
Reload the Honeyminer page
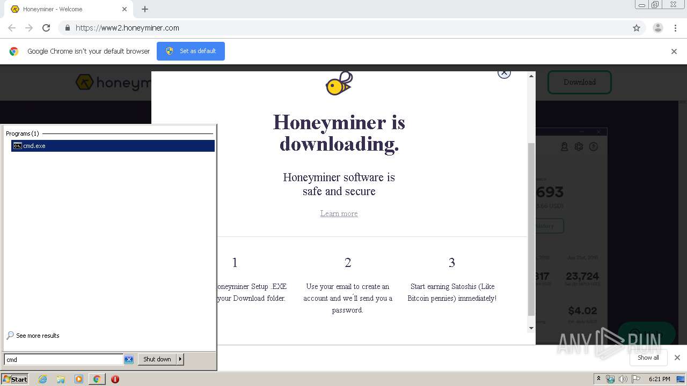(x=46, y=28)
